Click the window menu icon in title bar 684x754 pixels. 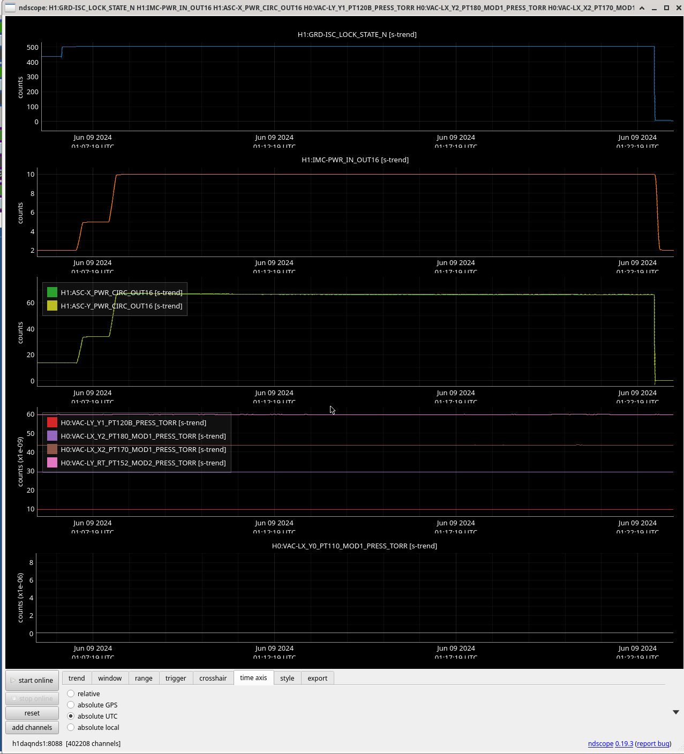pos(10,7)
